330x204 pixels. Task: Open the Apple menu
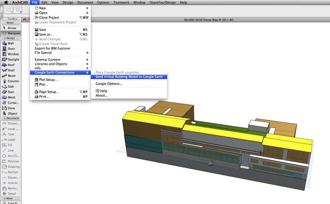pos(6,2)
